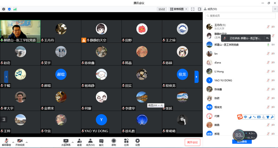The width and height of the screenshot is (278, 148).
Task: Open the 聊天 chat panel
Action: click(101, 142)
